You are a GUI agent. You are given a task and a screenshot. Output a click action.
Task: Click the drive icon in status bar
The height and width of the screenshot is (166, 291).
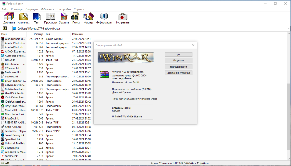click(3, 163)
